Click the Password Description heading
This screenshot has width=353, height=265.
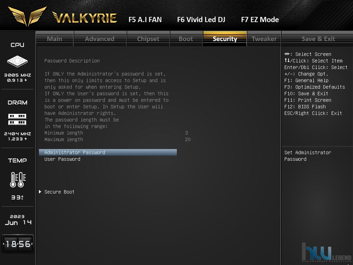[72, 61]
